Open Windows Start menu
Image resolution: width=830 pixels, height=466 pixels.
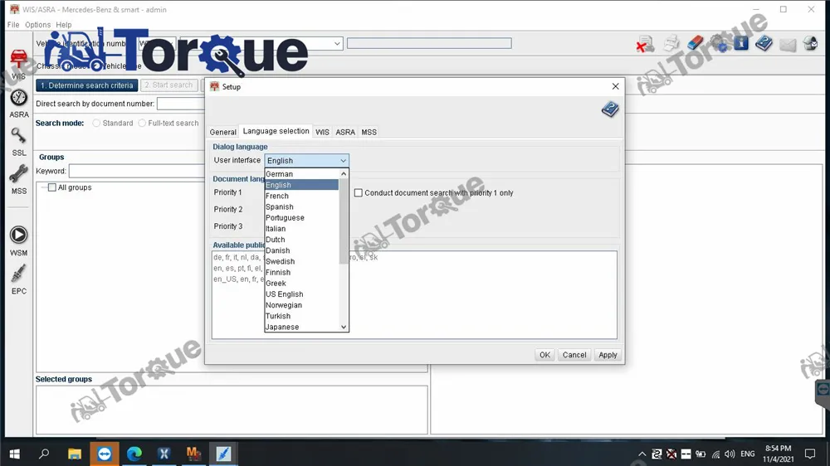coord(15,454)
